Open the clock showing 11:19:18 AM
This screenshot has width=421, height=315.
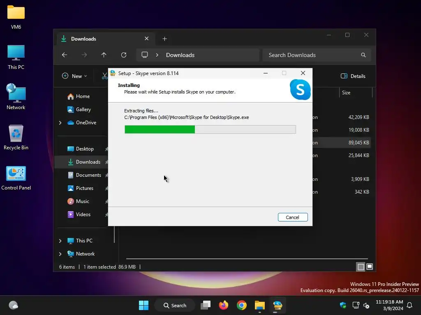click(390, 305)
